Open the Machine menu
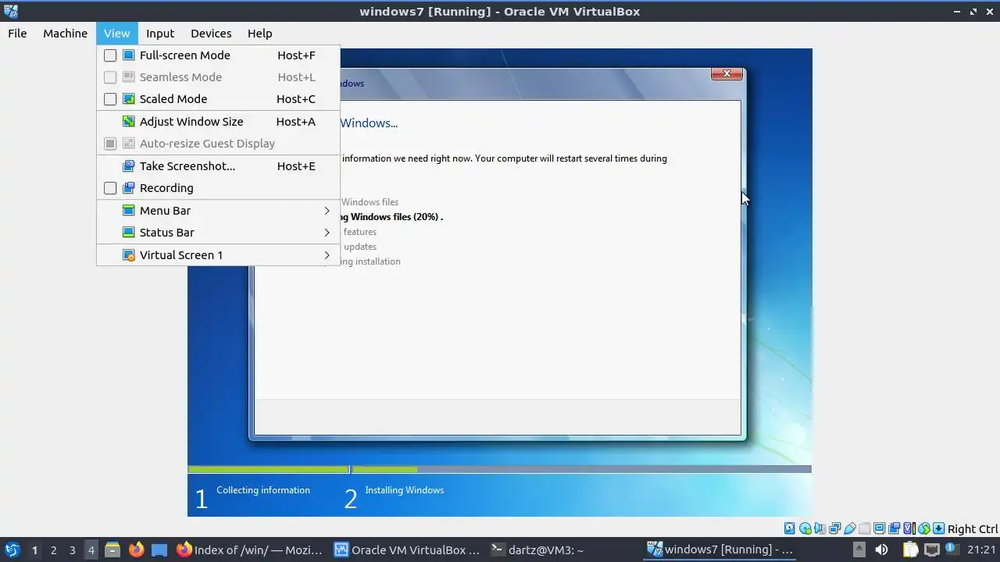 click(x=65, y=34)
